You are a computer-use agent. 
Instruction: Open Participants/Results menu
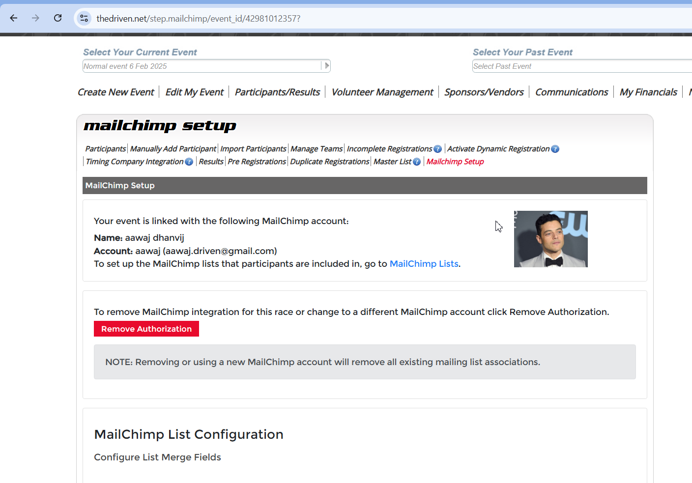click(x=277, y=92)
